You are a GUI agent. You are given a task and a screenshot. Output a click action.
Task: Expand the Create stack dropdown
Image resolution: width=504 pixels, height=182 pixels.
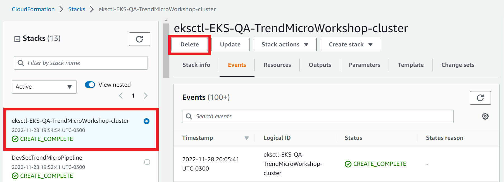(x=350, y=44)
